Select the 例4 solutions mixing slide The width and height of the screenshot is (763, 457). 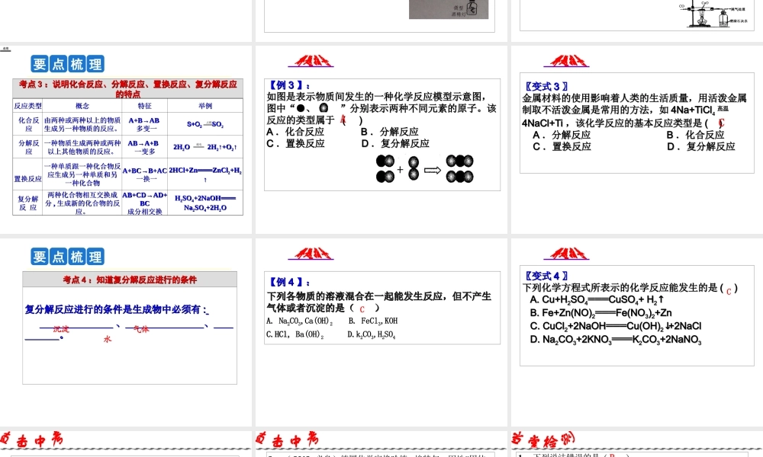pos(382,332)
